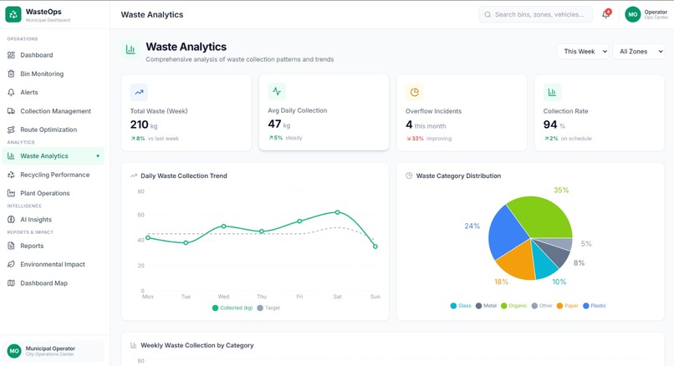
Task: Toggle Target legend series
Action: (x=268, y=308)
